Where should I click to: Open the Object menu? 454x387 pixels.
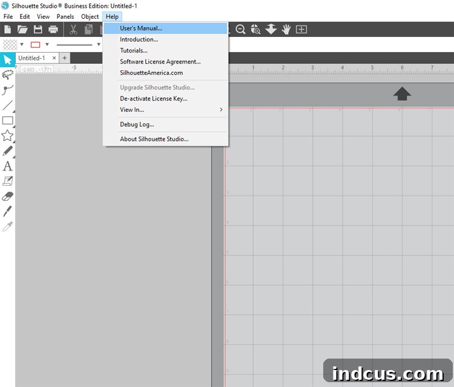tap(90, 16)
